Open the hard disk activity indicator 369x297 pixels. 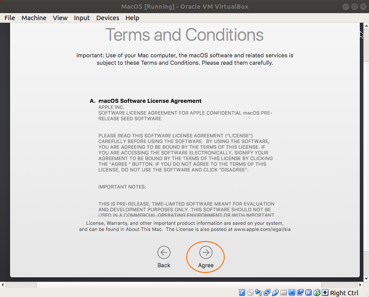point(242,293)
